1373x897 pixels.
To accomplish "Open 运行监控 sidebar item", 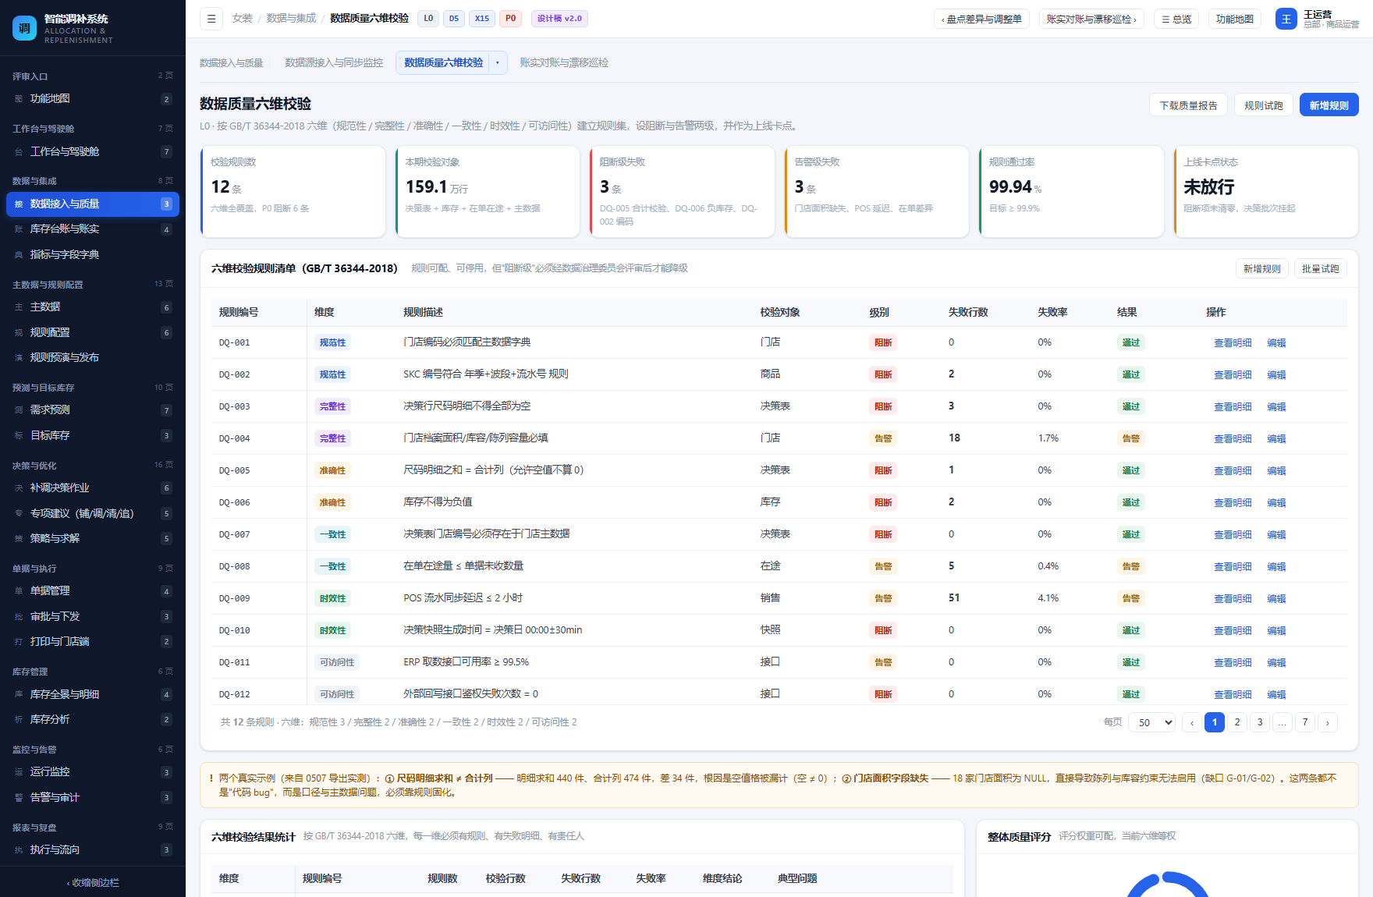I will click(x=93, y=772).
